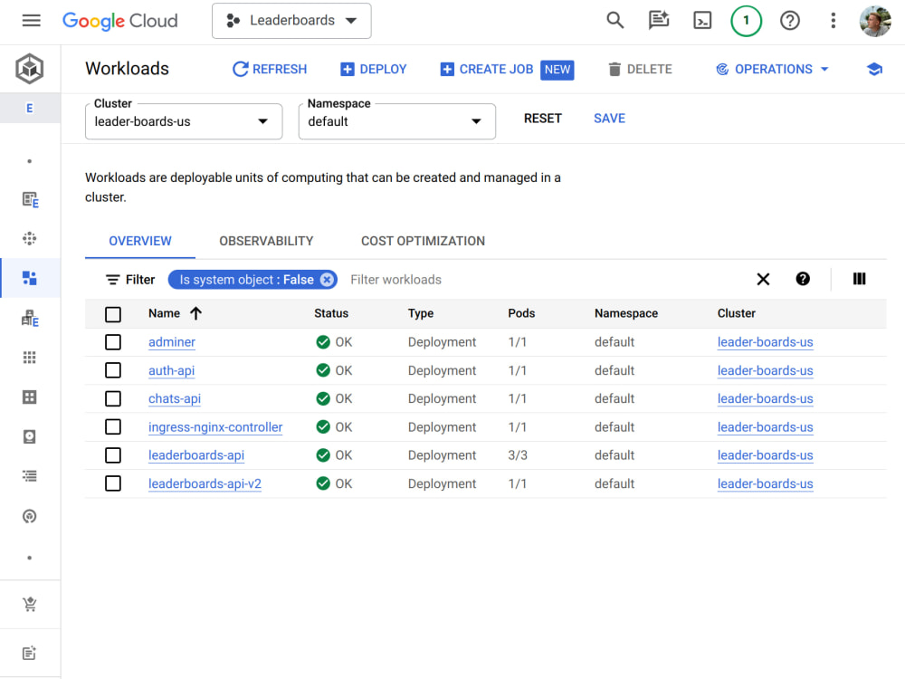Viewport: 905px width, 679px height.
Task: Open the chats-api workload link
Action: click(174, 398)
